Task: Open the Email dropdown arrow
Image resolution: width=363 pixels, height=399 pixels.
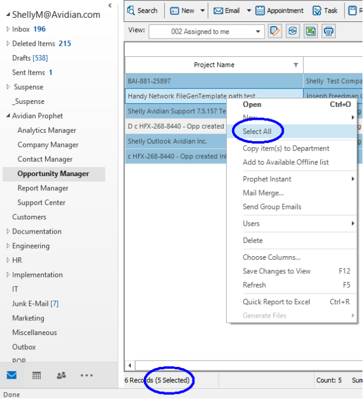Action: coord(249,11)
